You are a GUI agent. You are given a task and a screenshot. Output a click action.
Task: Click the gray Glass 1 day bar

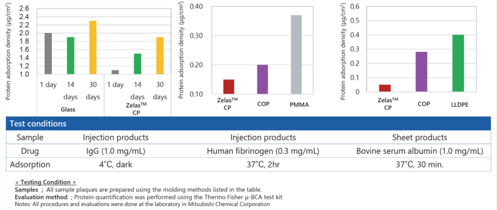coord(48,53)
